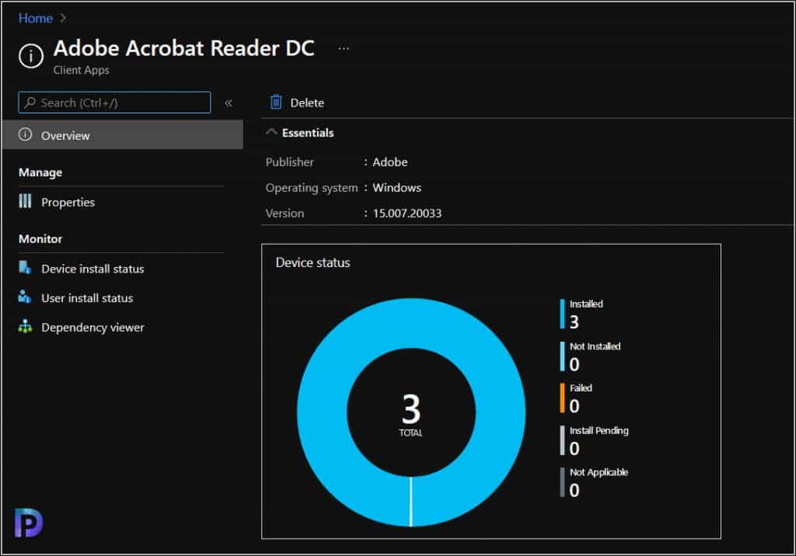Click the Installed blue color bar

(x=562, y=314)
